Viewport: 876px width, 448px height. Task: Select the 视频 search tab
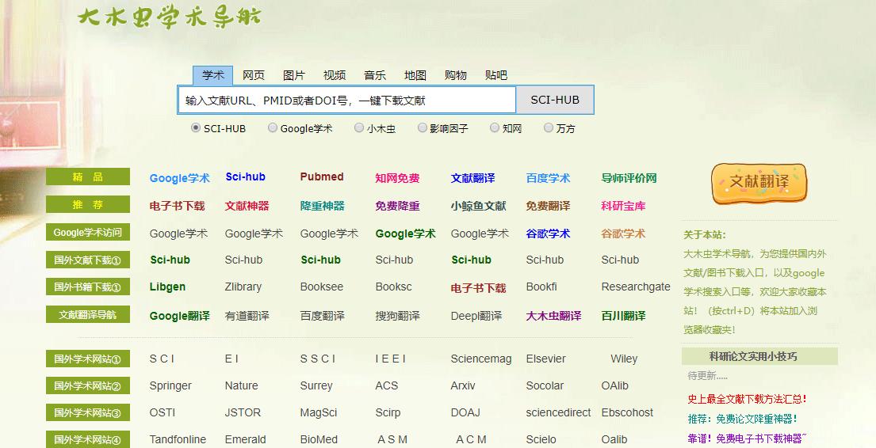pos(334,74)
